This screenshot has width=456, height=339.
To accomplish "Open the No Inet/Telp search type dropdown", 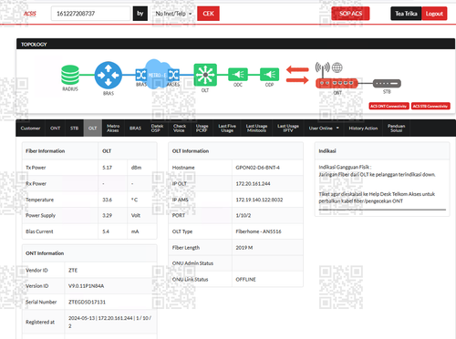I will pyautogui.click(x=173, y=14).
